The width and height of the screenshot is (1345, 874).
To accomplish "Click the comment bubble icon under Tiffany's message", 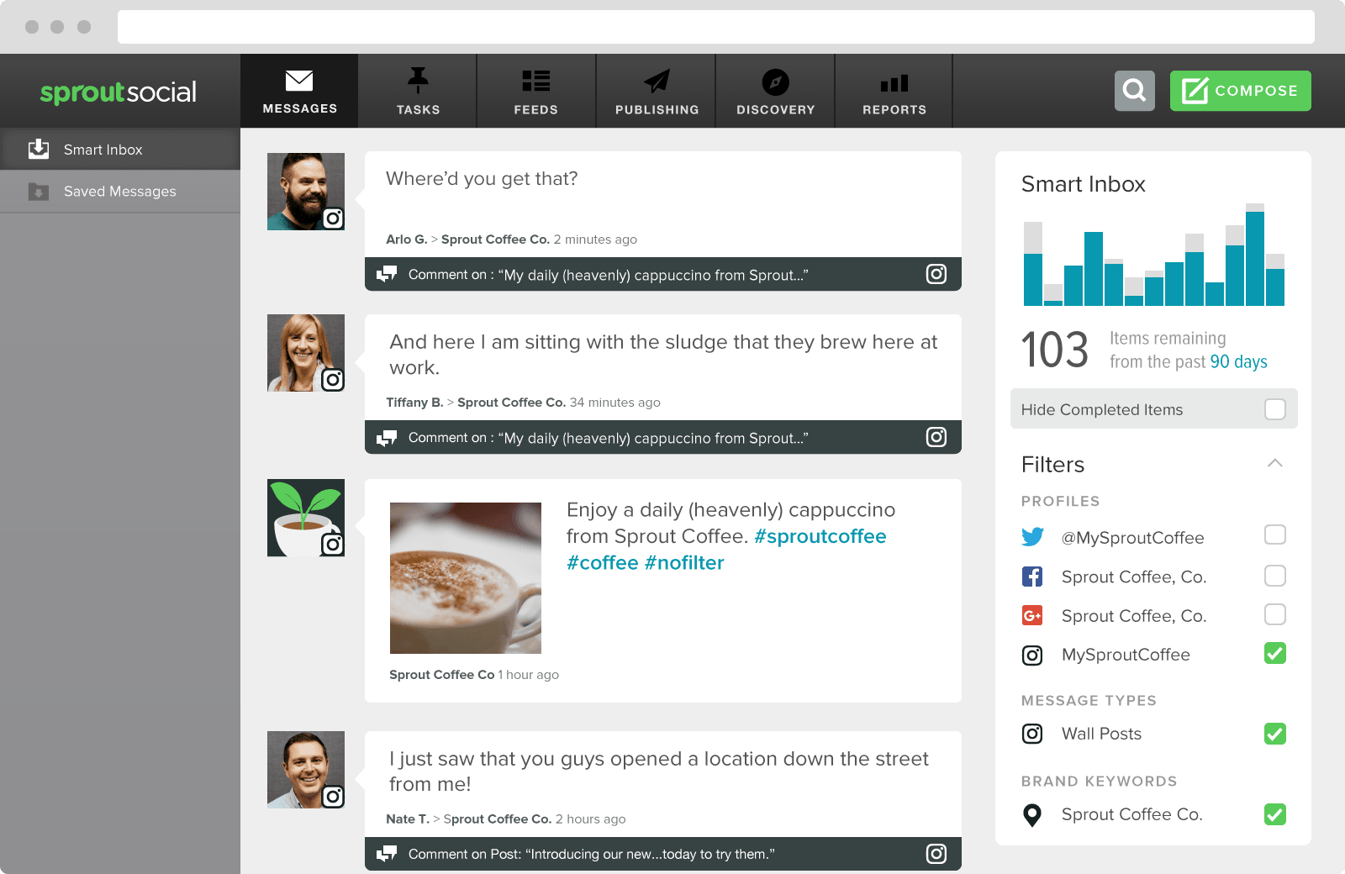I will coord(387,437).
